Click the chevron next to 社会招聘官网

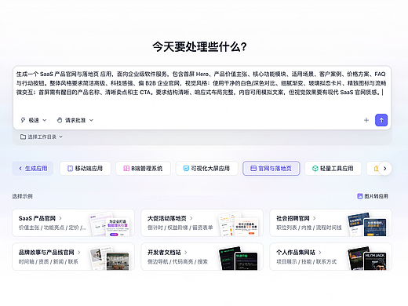(314, 218)
